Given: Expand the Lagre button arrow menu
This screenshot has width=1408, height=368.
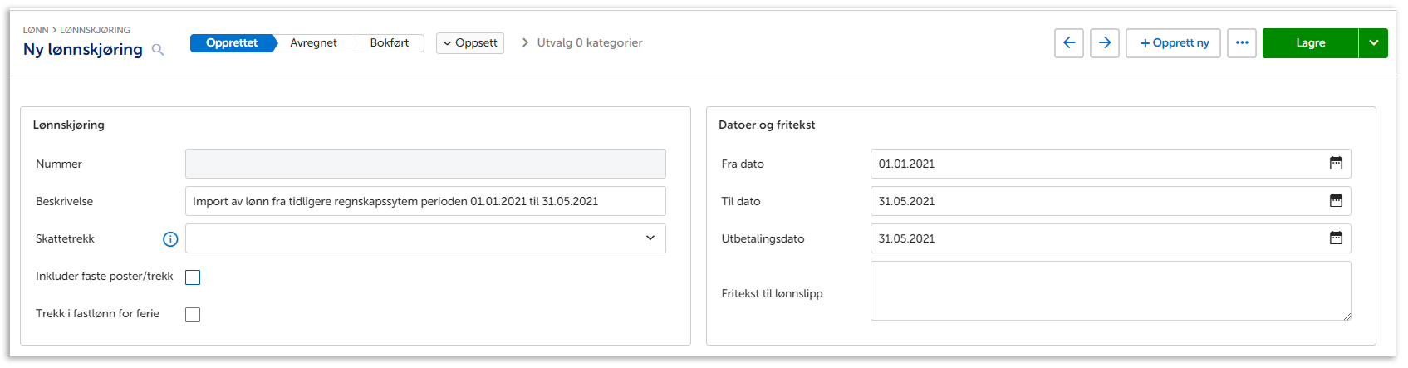Looking at the screenshot, I should pyautogui.click(x=1373, y=43).
